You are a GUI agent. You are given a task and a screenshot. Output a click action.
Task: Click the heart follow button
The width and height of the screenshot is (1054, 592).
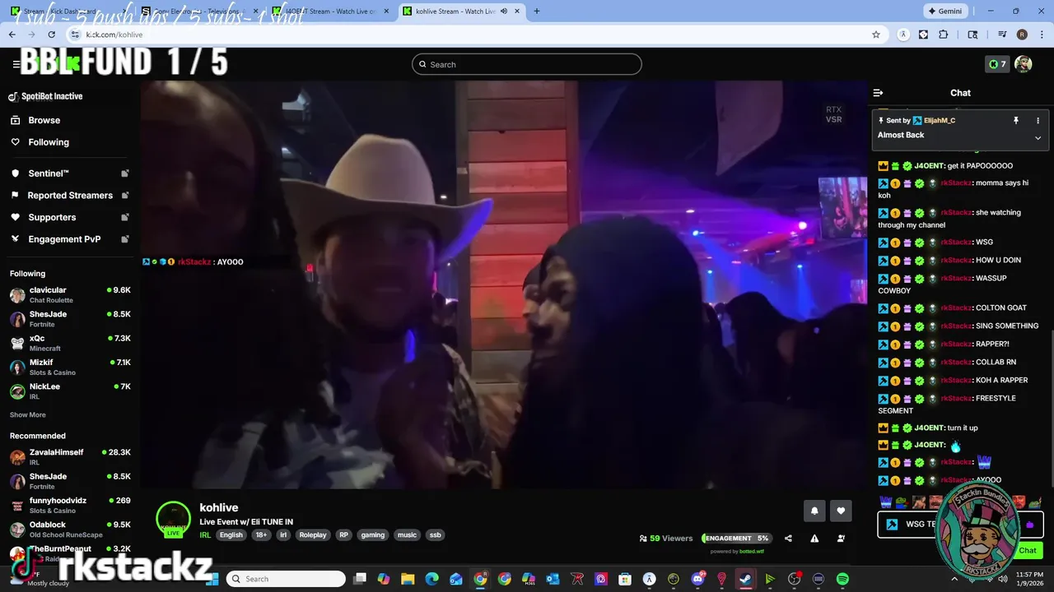coord(841,511)
